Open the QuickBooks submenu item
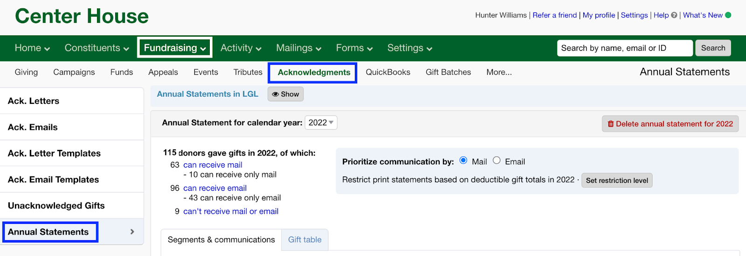 (388, 72)
